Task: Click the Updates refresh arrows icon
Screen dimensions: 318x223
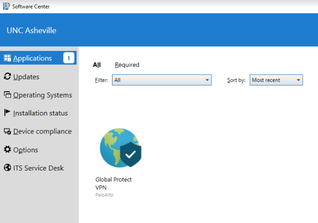Action: point(7,76)
